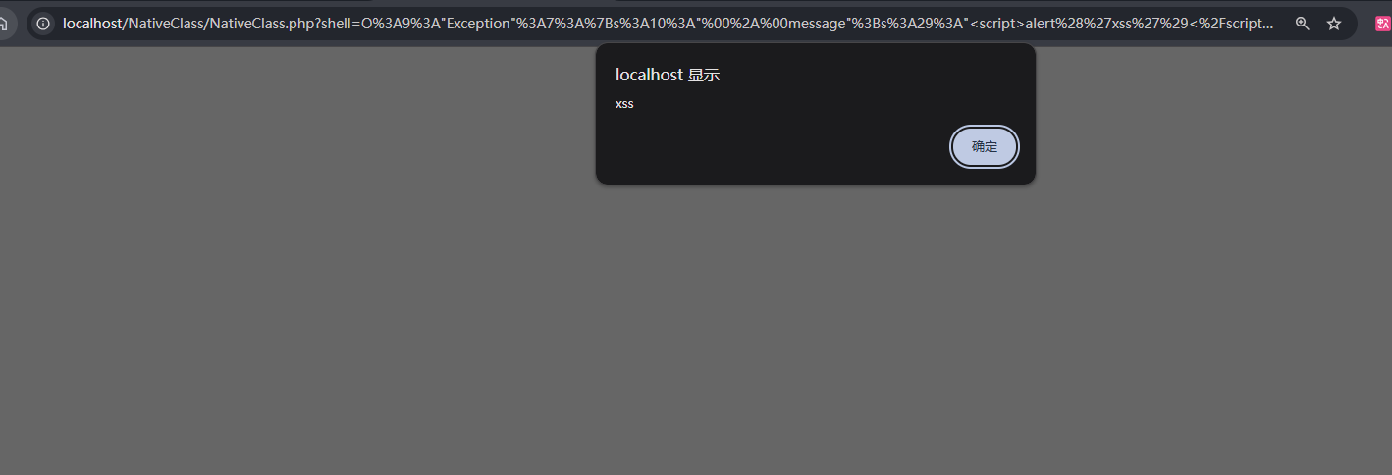Image resolution: width=1392 pixels, height=475 pixels.
Task: Open the zoom magnifier icon in address bar
Action: pos(1303,24)
